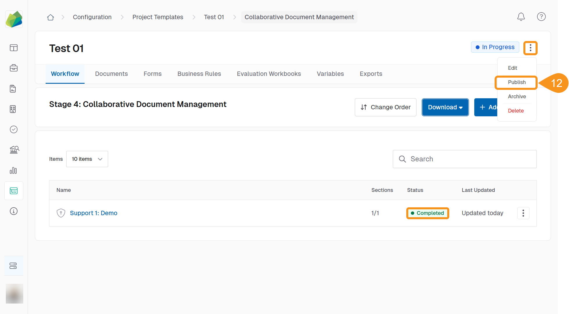Expand the Download dropdown button
569x314 pixels.
[x=445, y=107]
